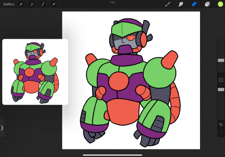Open the Gallery view
This screenshot has width=225, height=157.
coord(9,4)
